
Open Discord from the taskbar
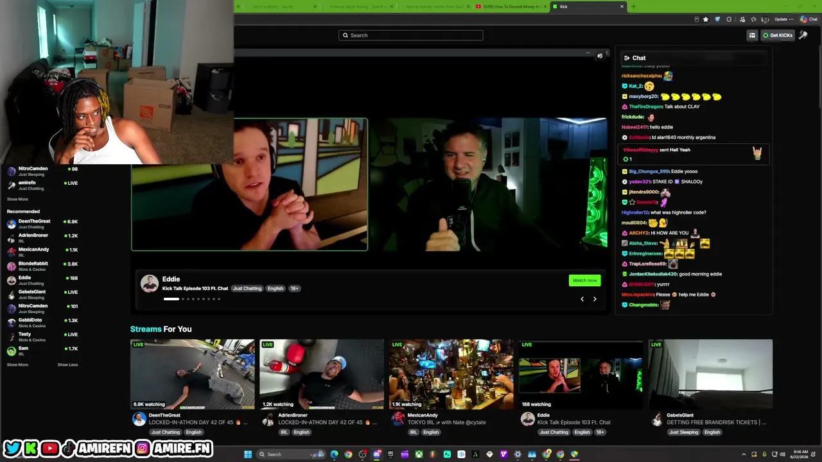(376, 454)
